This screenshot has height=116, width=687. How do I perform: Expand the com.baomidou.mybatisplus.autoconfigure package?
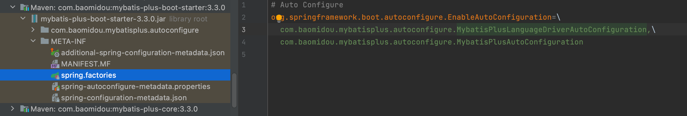tap(33, 30)
